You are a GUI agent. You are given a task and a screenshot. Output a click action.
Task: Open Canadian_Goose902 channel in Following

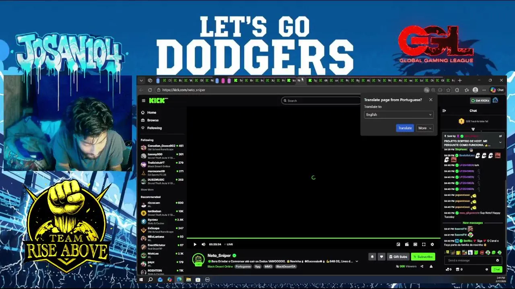tap(162, 147)
